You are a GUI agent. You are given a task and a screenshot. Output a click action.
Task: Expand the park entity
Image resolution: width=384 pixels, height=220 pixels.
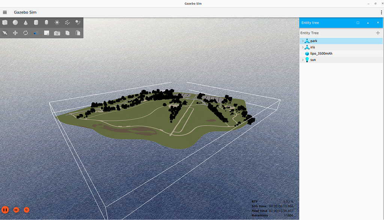tap(303, 41)
